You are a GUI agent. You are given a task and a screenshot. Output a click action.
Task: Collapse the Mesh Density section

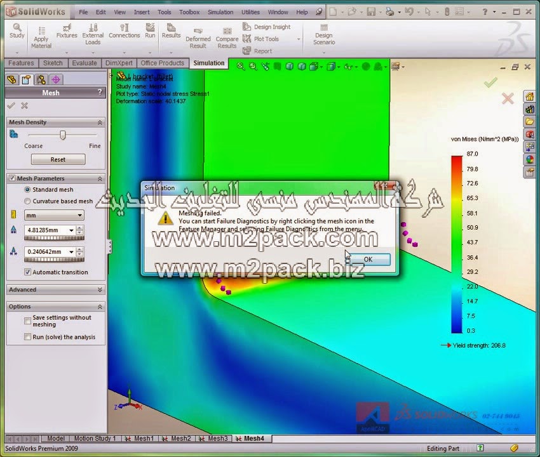100,122
